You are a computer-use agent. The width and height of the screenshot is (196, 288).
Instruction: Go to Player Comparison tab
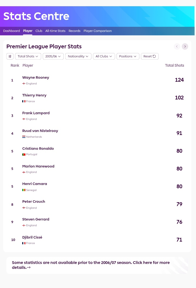pyautogui.click(x=97, y=31)
